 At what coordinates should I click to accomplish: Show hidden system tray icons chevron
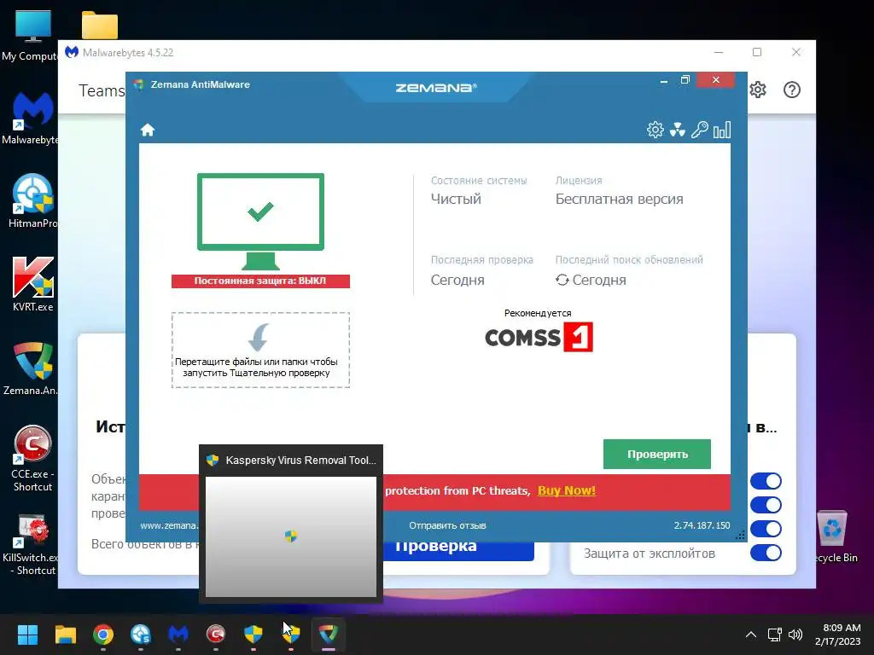pos(751,635)
